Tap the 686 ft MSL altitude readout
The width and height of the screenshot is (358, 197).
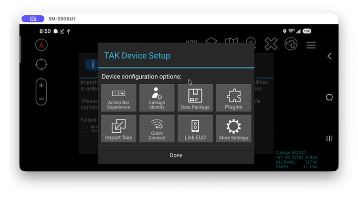285,162
